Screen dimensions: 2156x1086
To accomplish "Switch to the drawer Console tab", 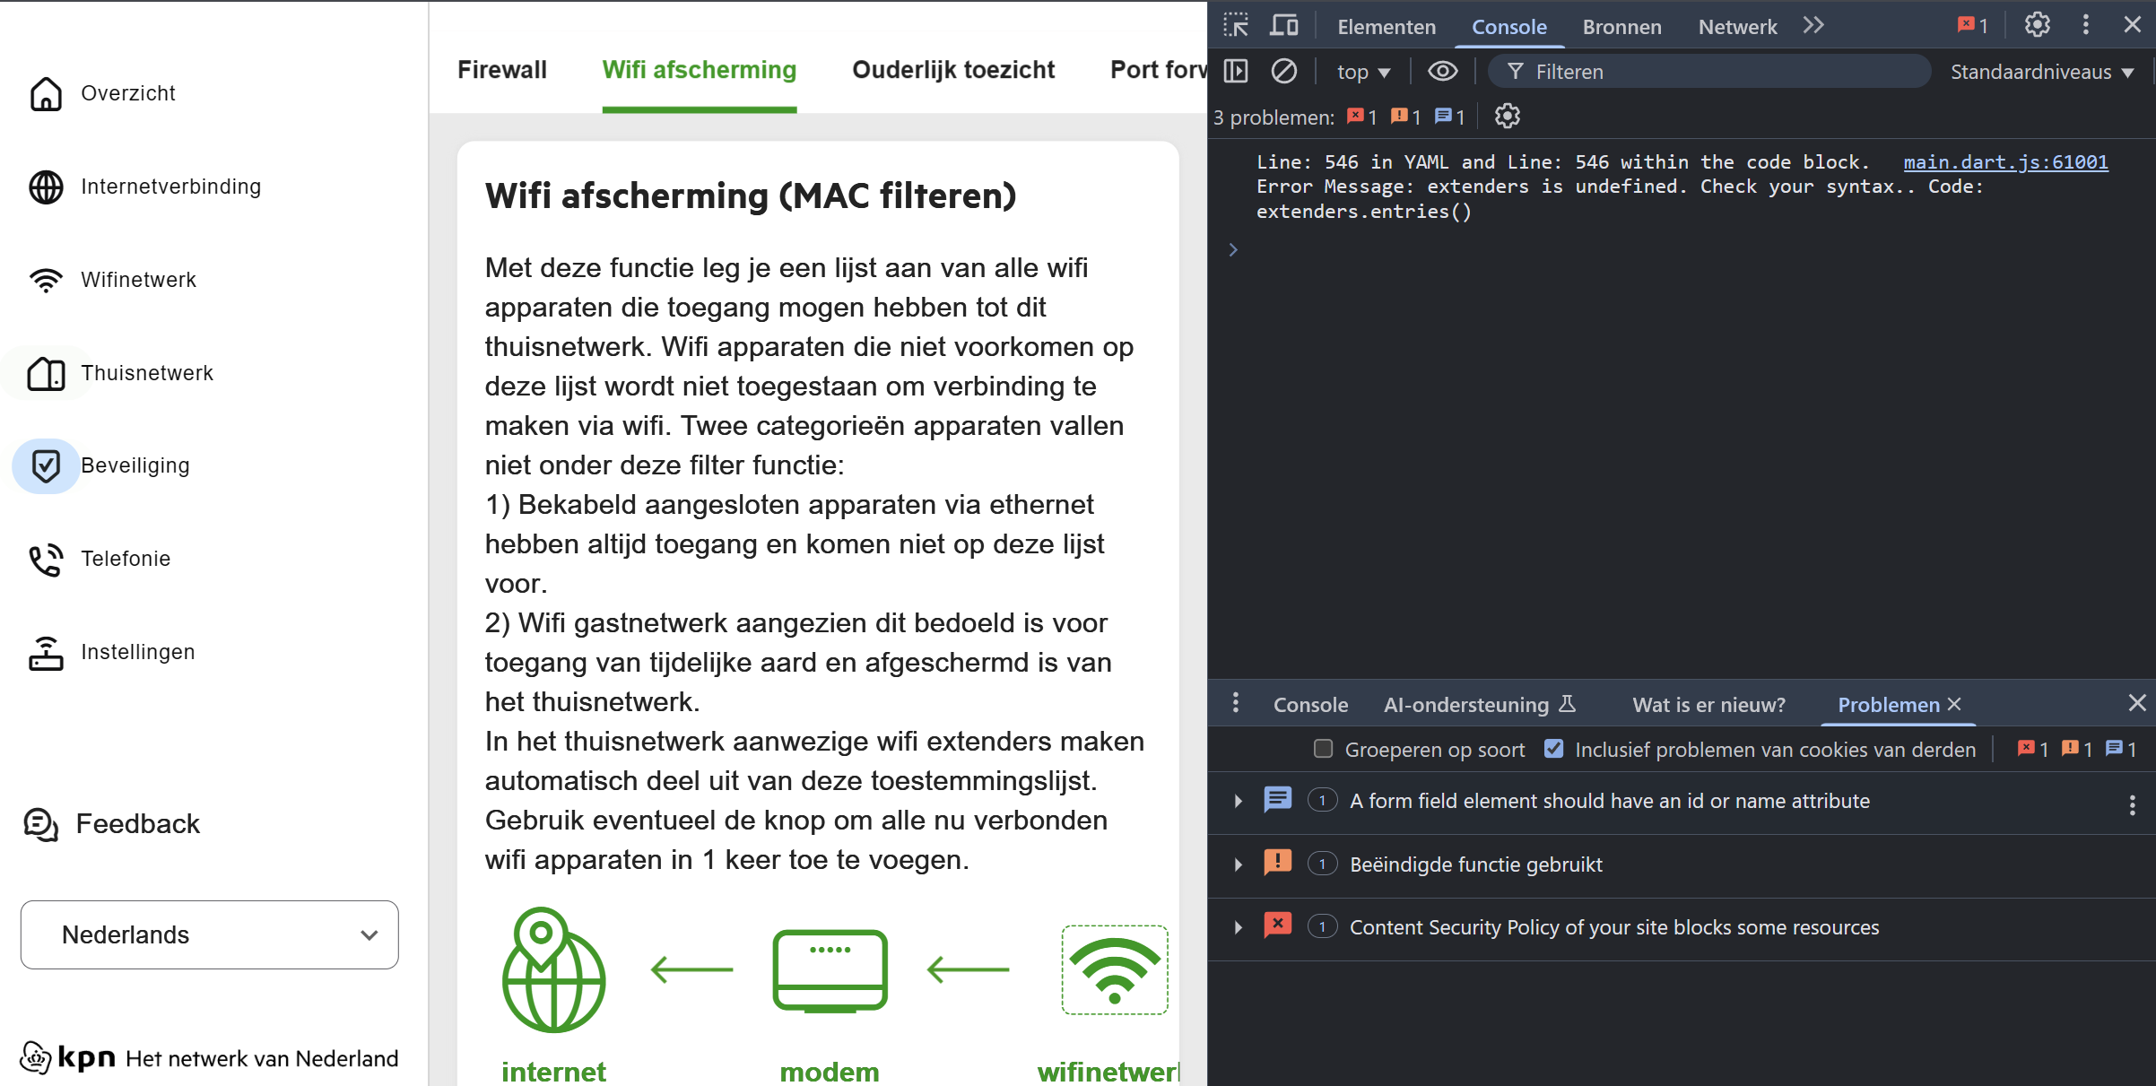I will pyautogui.click(x=1310, y=705).
